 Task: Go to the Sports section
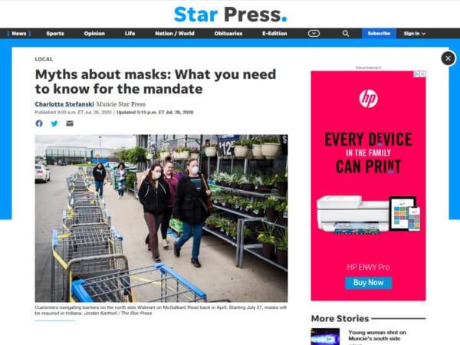(x=55, y=34)
